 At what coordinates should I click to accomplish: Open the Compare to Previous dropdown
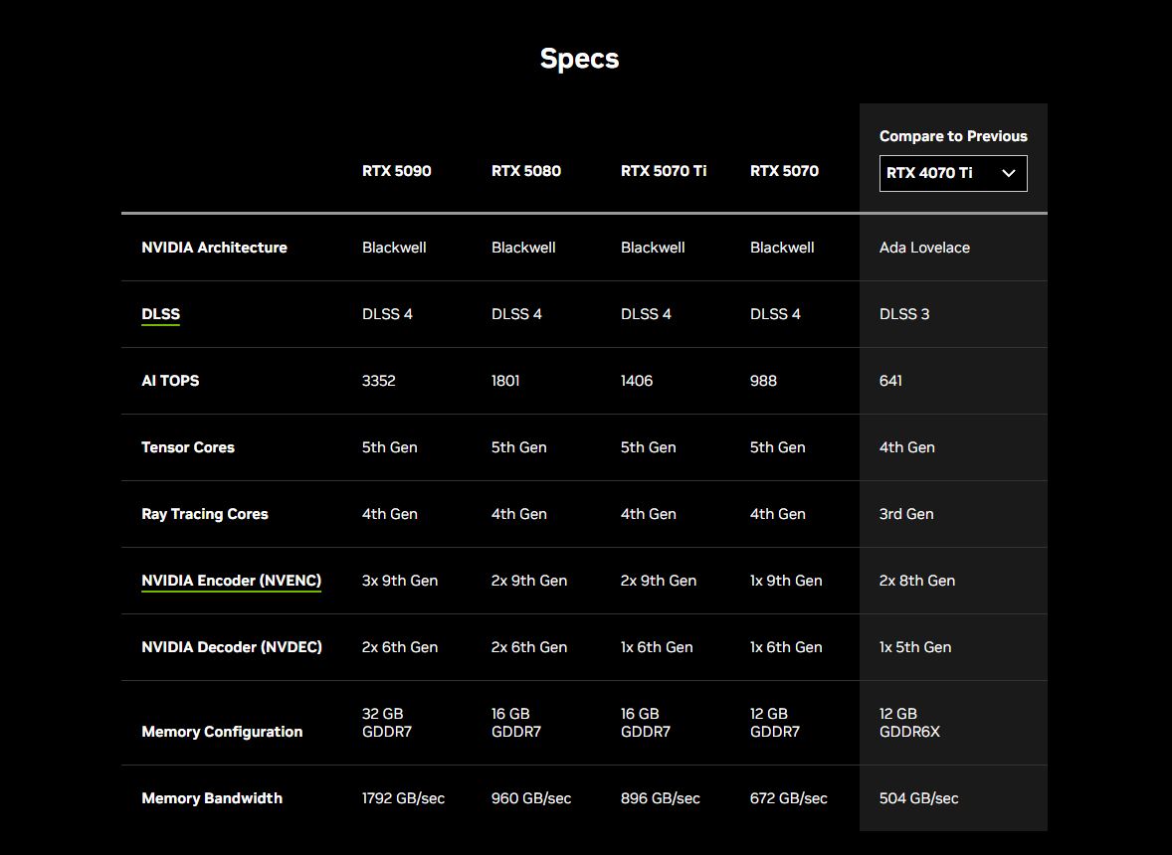tap(952, 173)
